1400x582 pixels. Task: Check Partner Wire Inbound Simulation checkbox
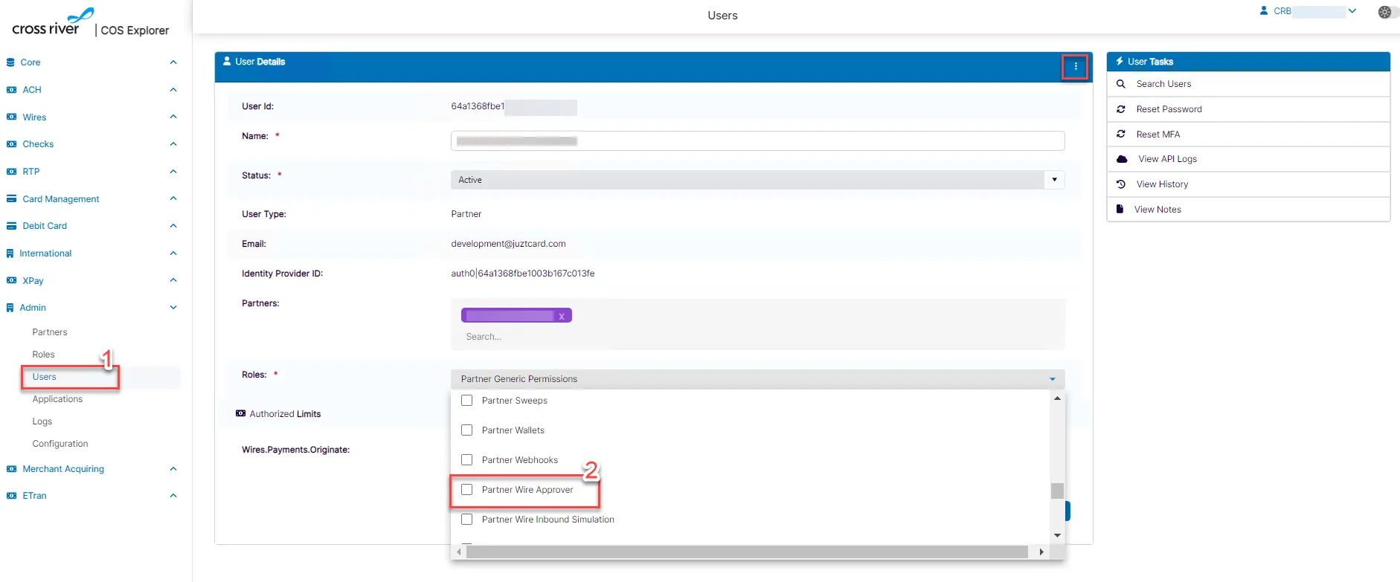[x=467, y=520]
